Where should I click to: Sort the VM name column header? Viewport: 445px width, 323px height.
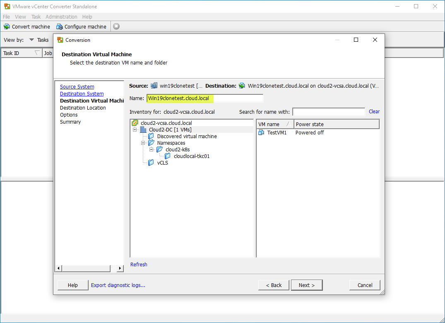[x=274, y=124]
